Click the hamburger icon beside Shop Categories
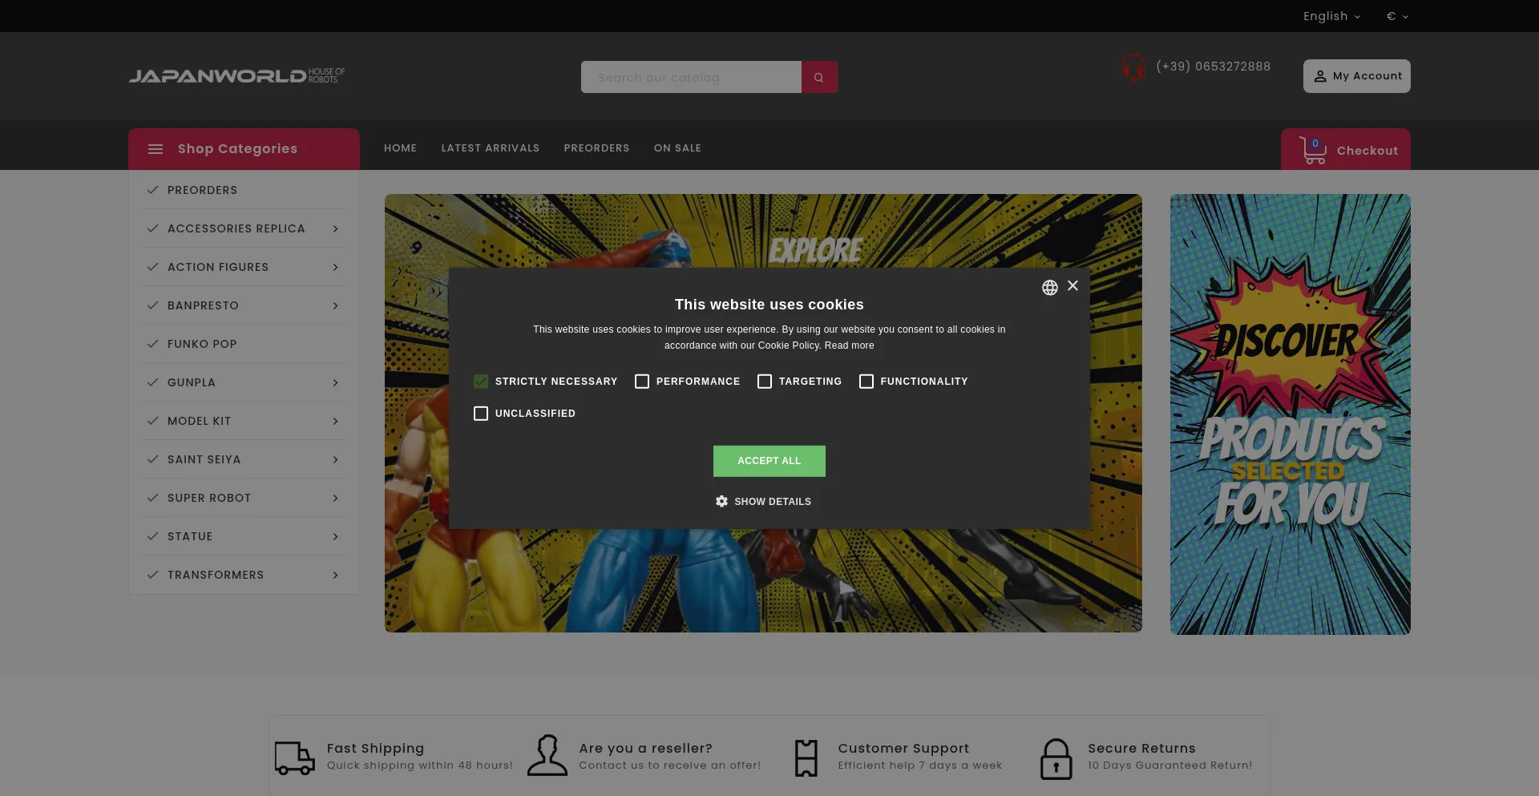Screen dimensions: 1539x796 (156, 149)
